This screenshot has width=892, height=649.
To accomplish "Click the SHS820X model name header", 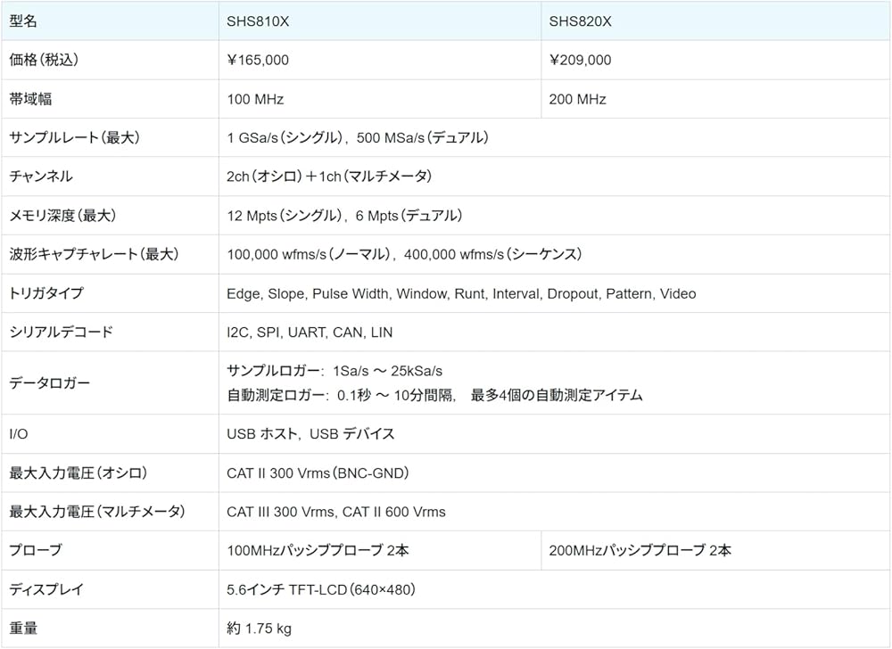I will (x=580, y=21).
